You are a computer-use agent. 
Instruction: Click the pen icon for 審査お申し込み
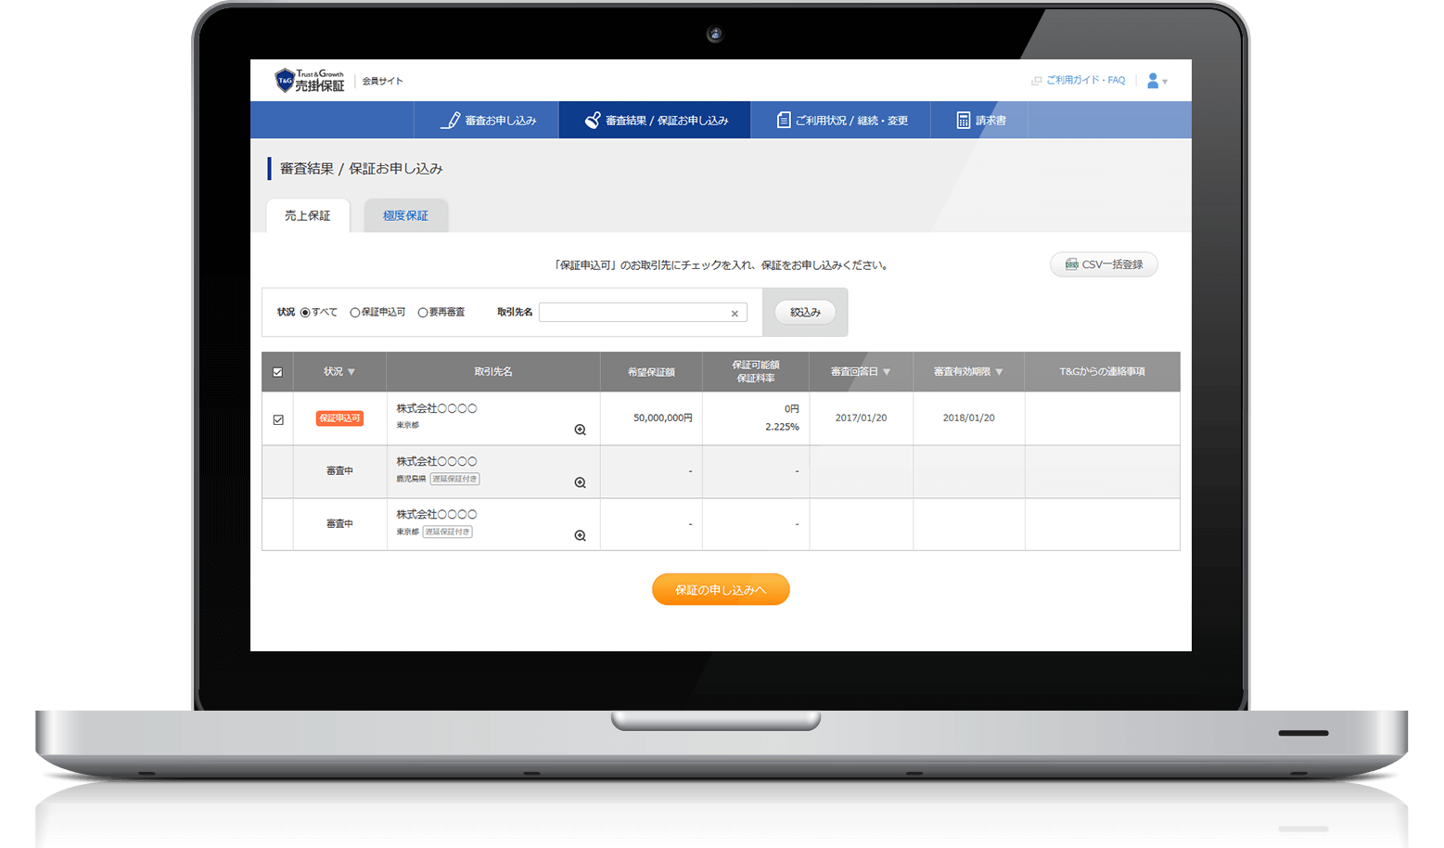click(451, 120)
